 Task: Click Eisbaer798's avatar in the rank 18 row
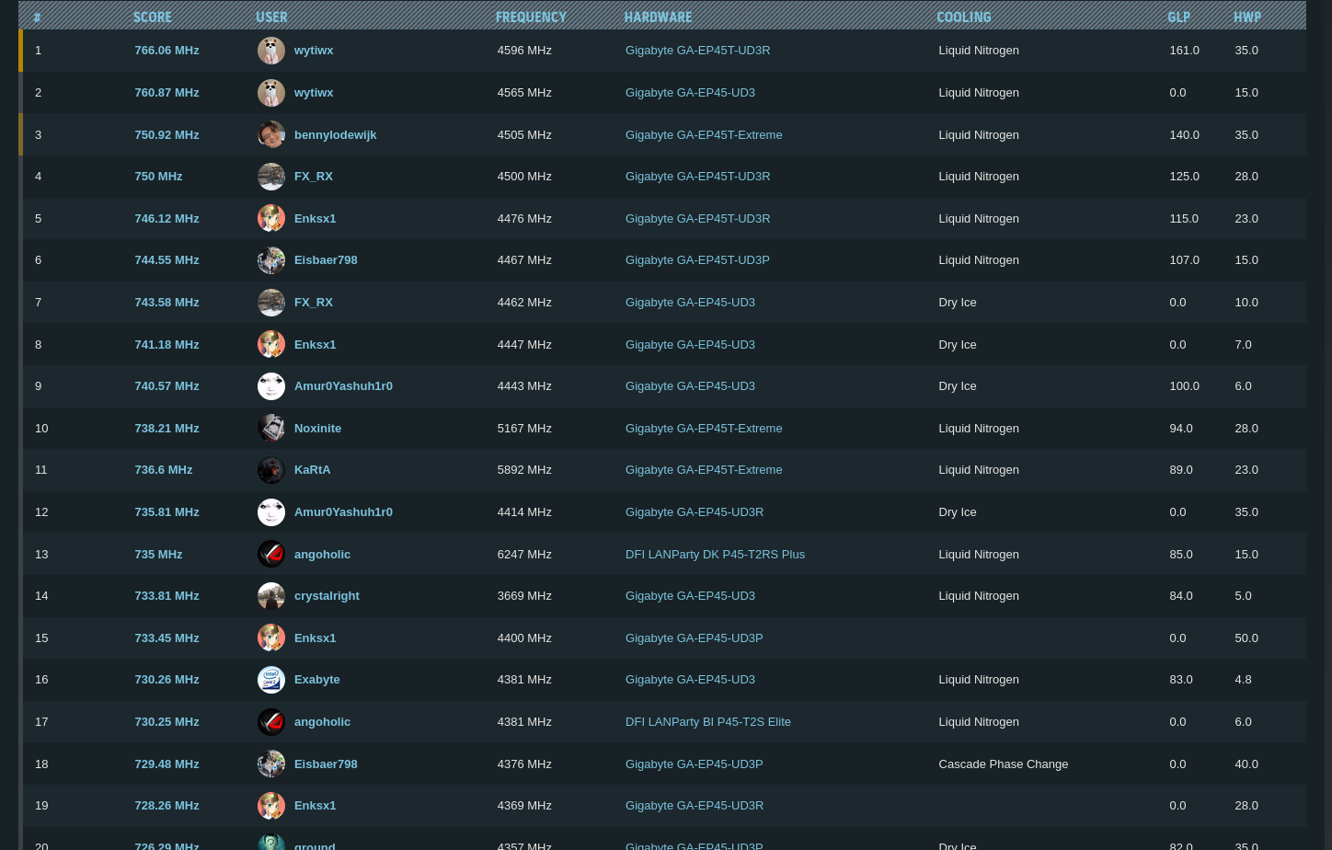pos(271,764)
